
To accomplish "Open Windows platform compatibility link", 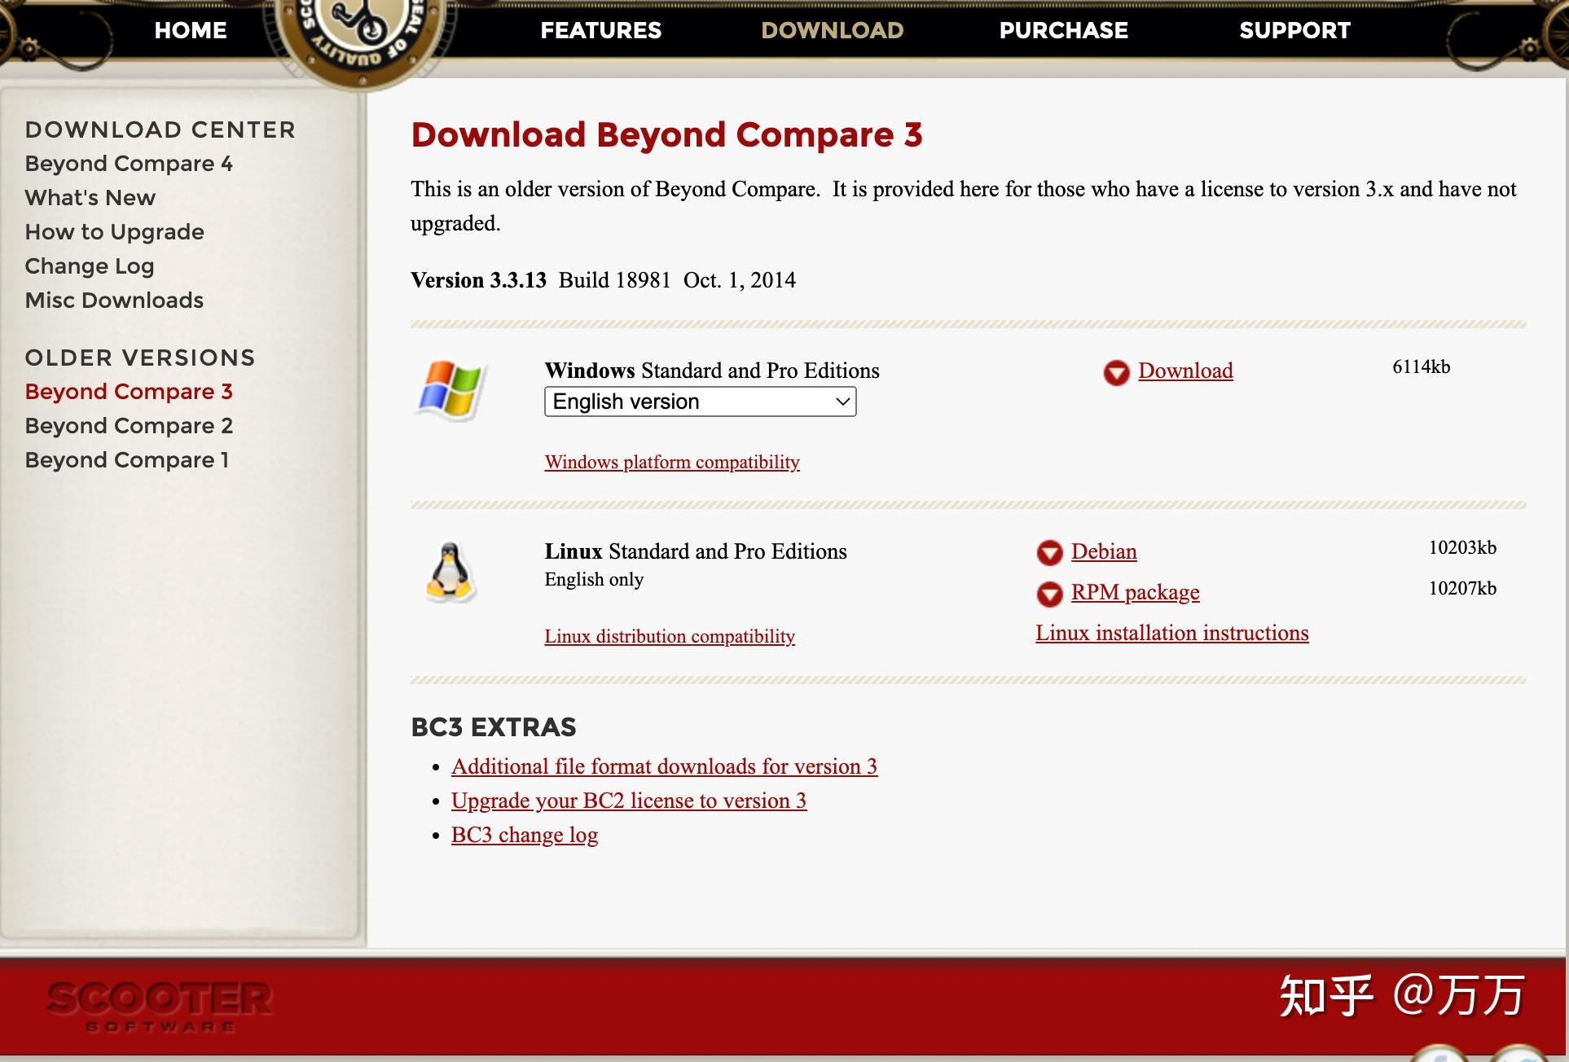I will point(672,463).
